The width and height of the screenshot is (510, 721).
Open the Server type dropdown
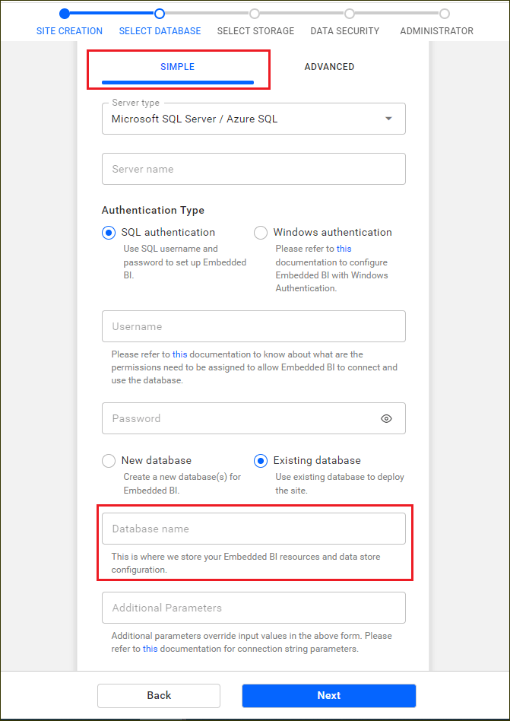388,119
